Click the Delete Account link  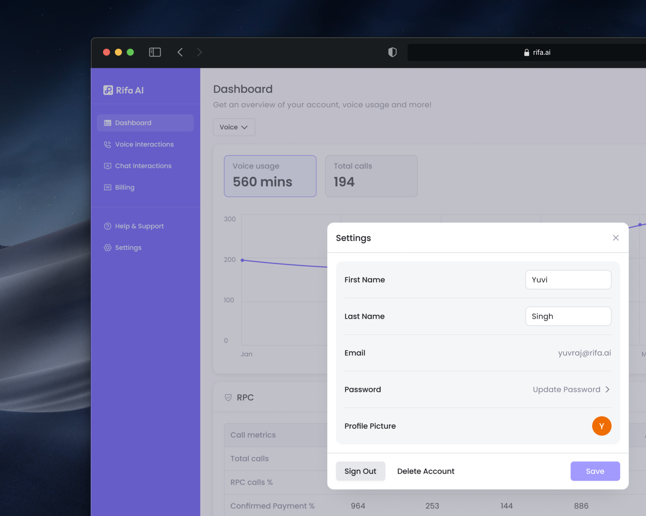click(x=425, y=471)
